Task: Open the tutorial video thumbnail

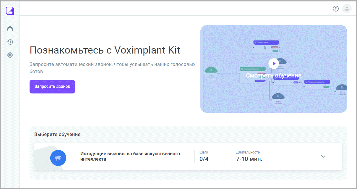Action: point(274,69)
